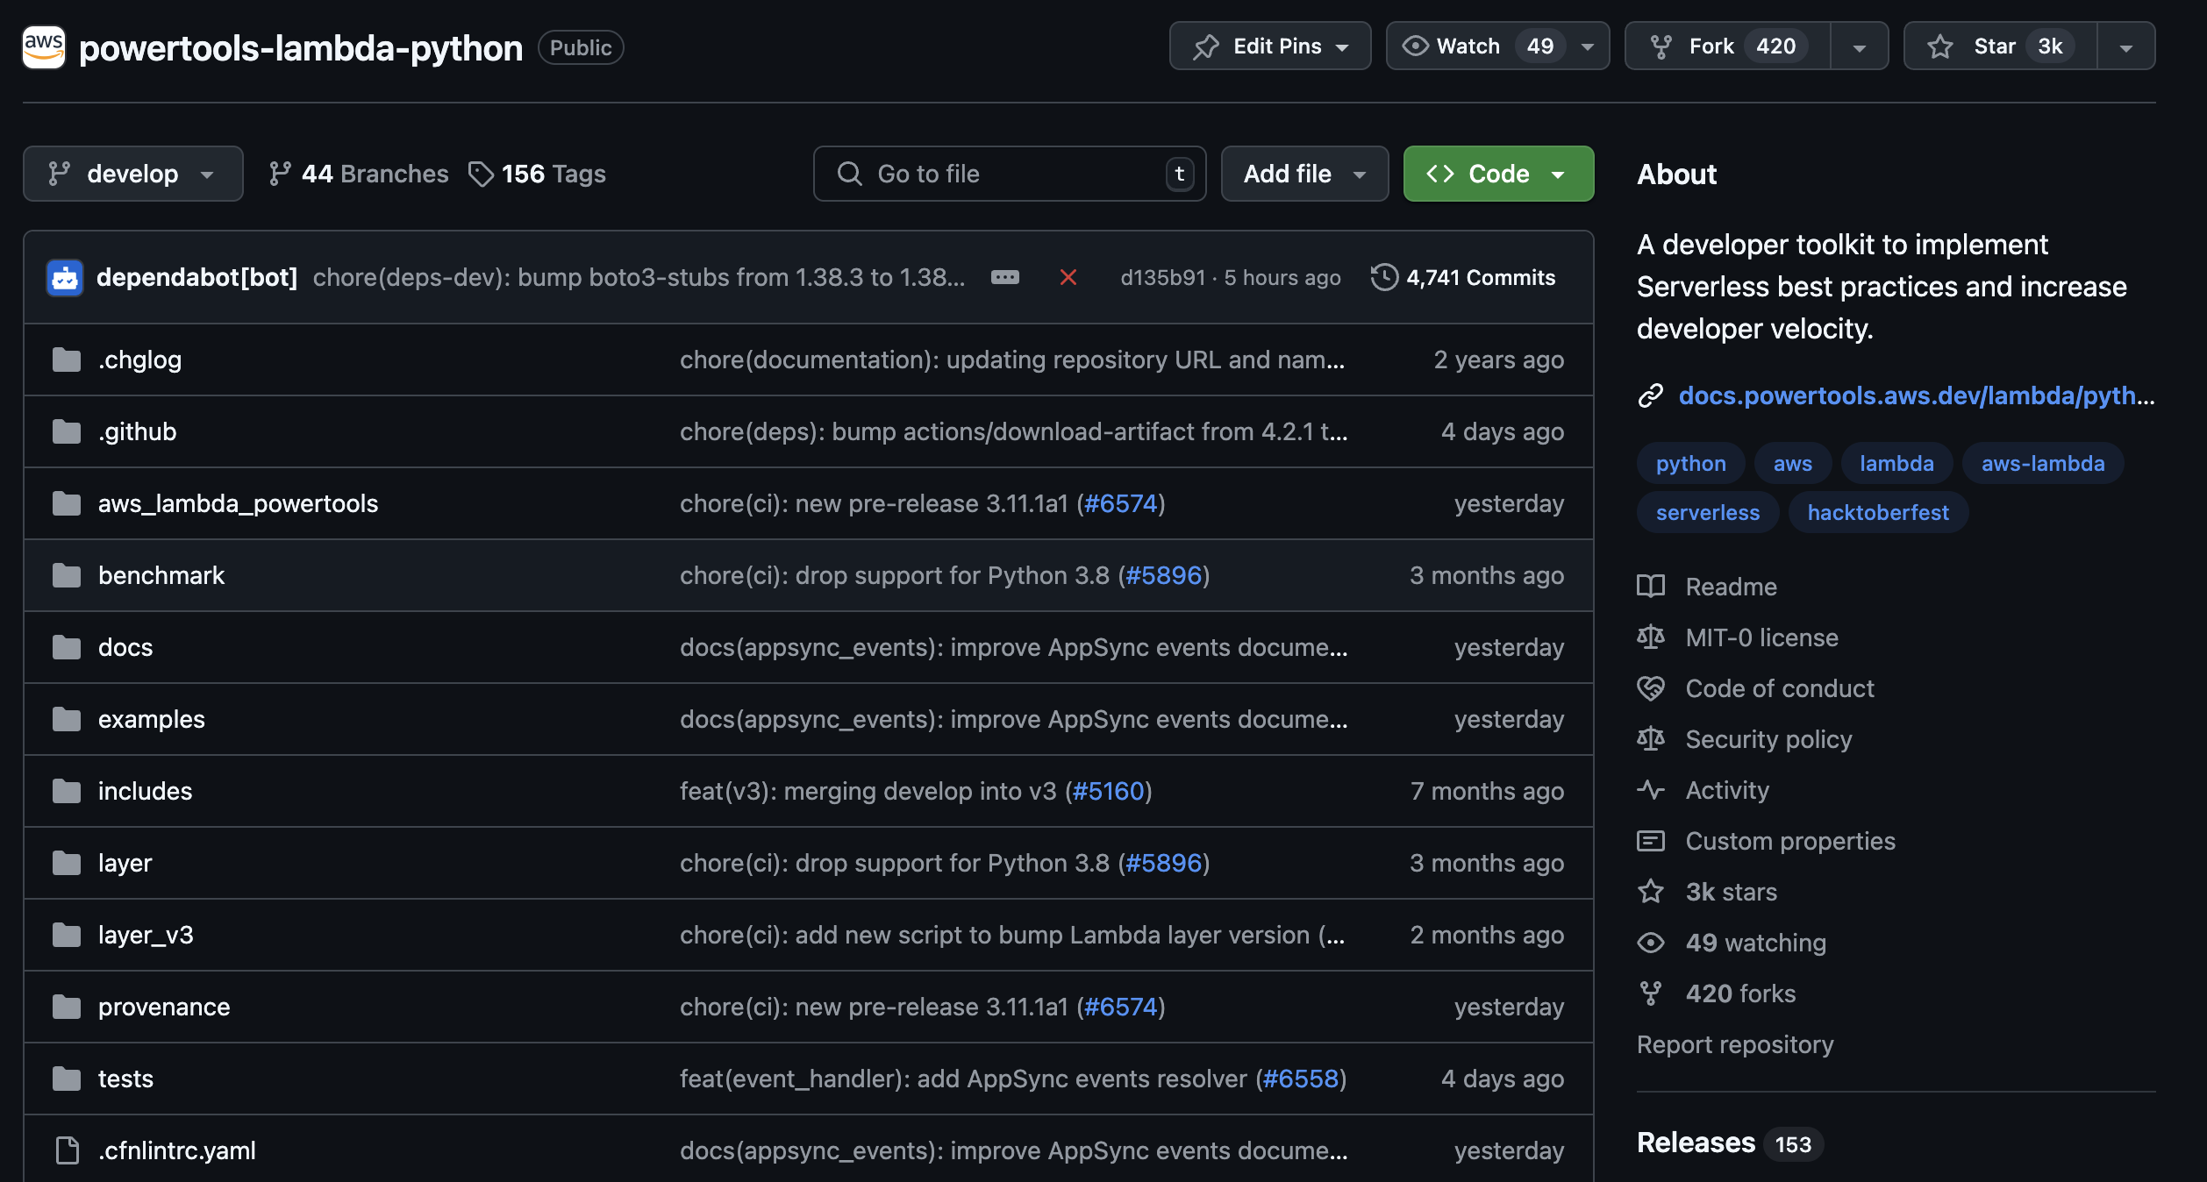Click the forks icon in About sidebar
The height and width of the screenshot is (1182, 2207).
tap(1651, 993)
